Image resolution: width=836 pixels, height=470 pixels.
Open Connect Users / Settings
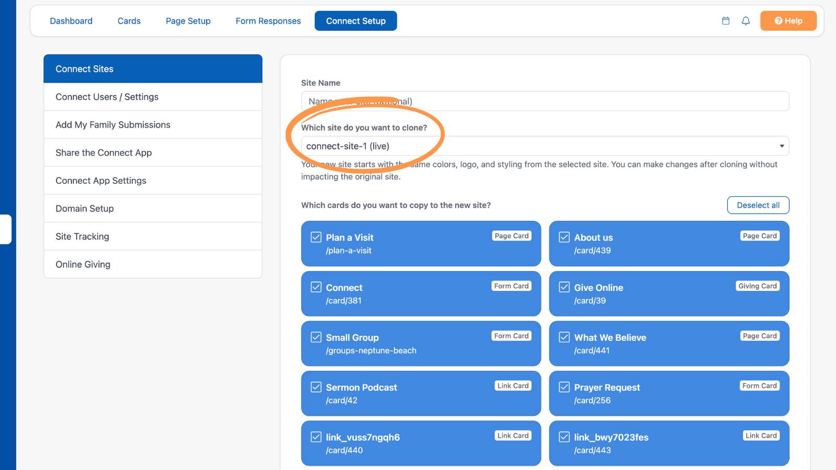(153, 97)
